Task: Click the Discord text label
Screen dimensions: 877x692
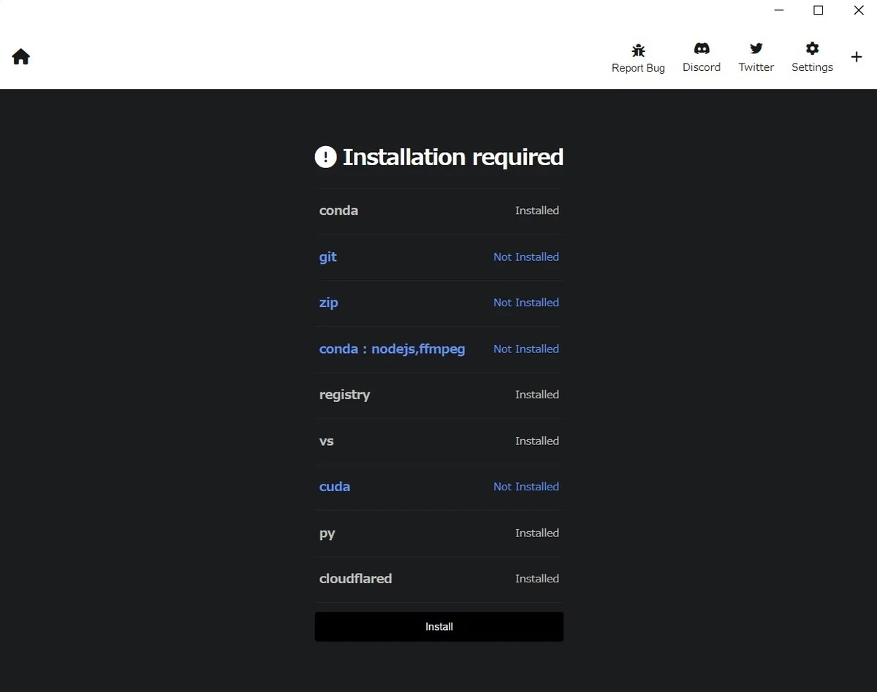Action: point(702,67)
